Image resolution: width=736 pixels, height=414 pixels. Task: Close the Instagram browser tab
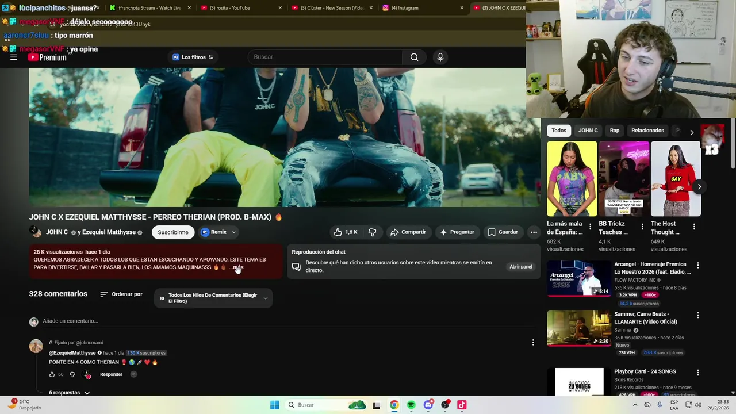pyautogui.click(x=462, y=8)
